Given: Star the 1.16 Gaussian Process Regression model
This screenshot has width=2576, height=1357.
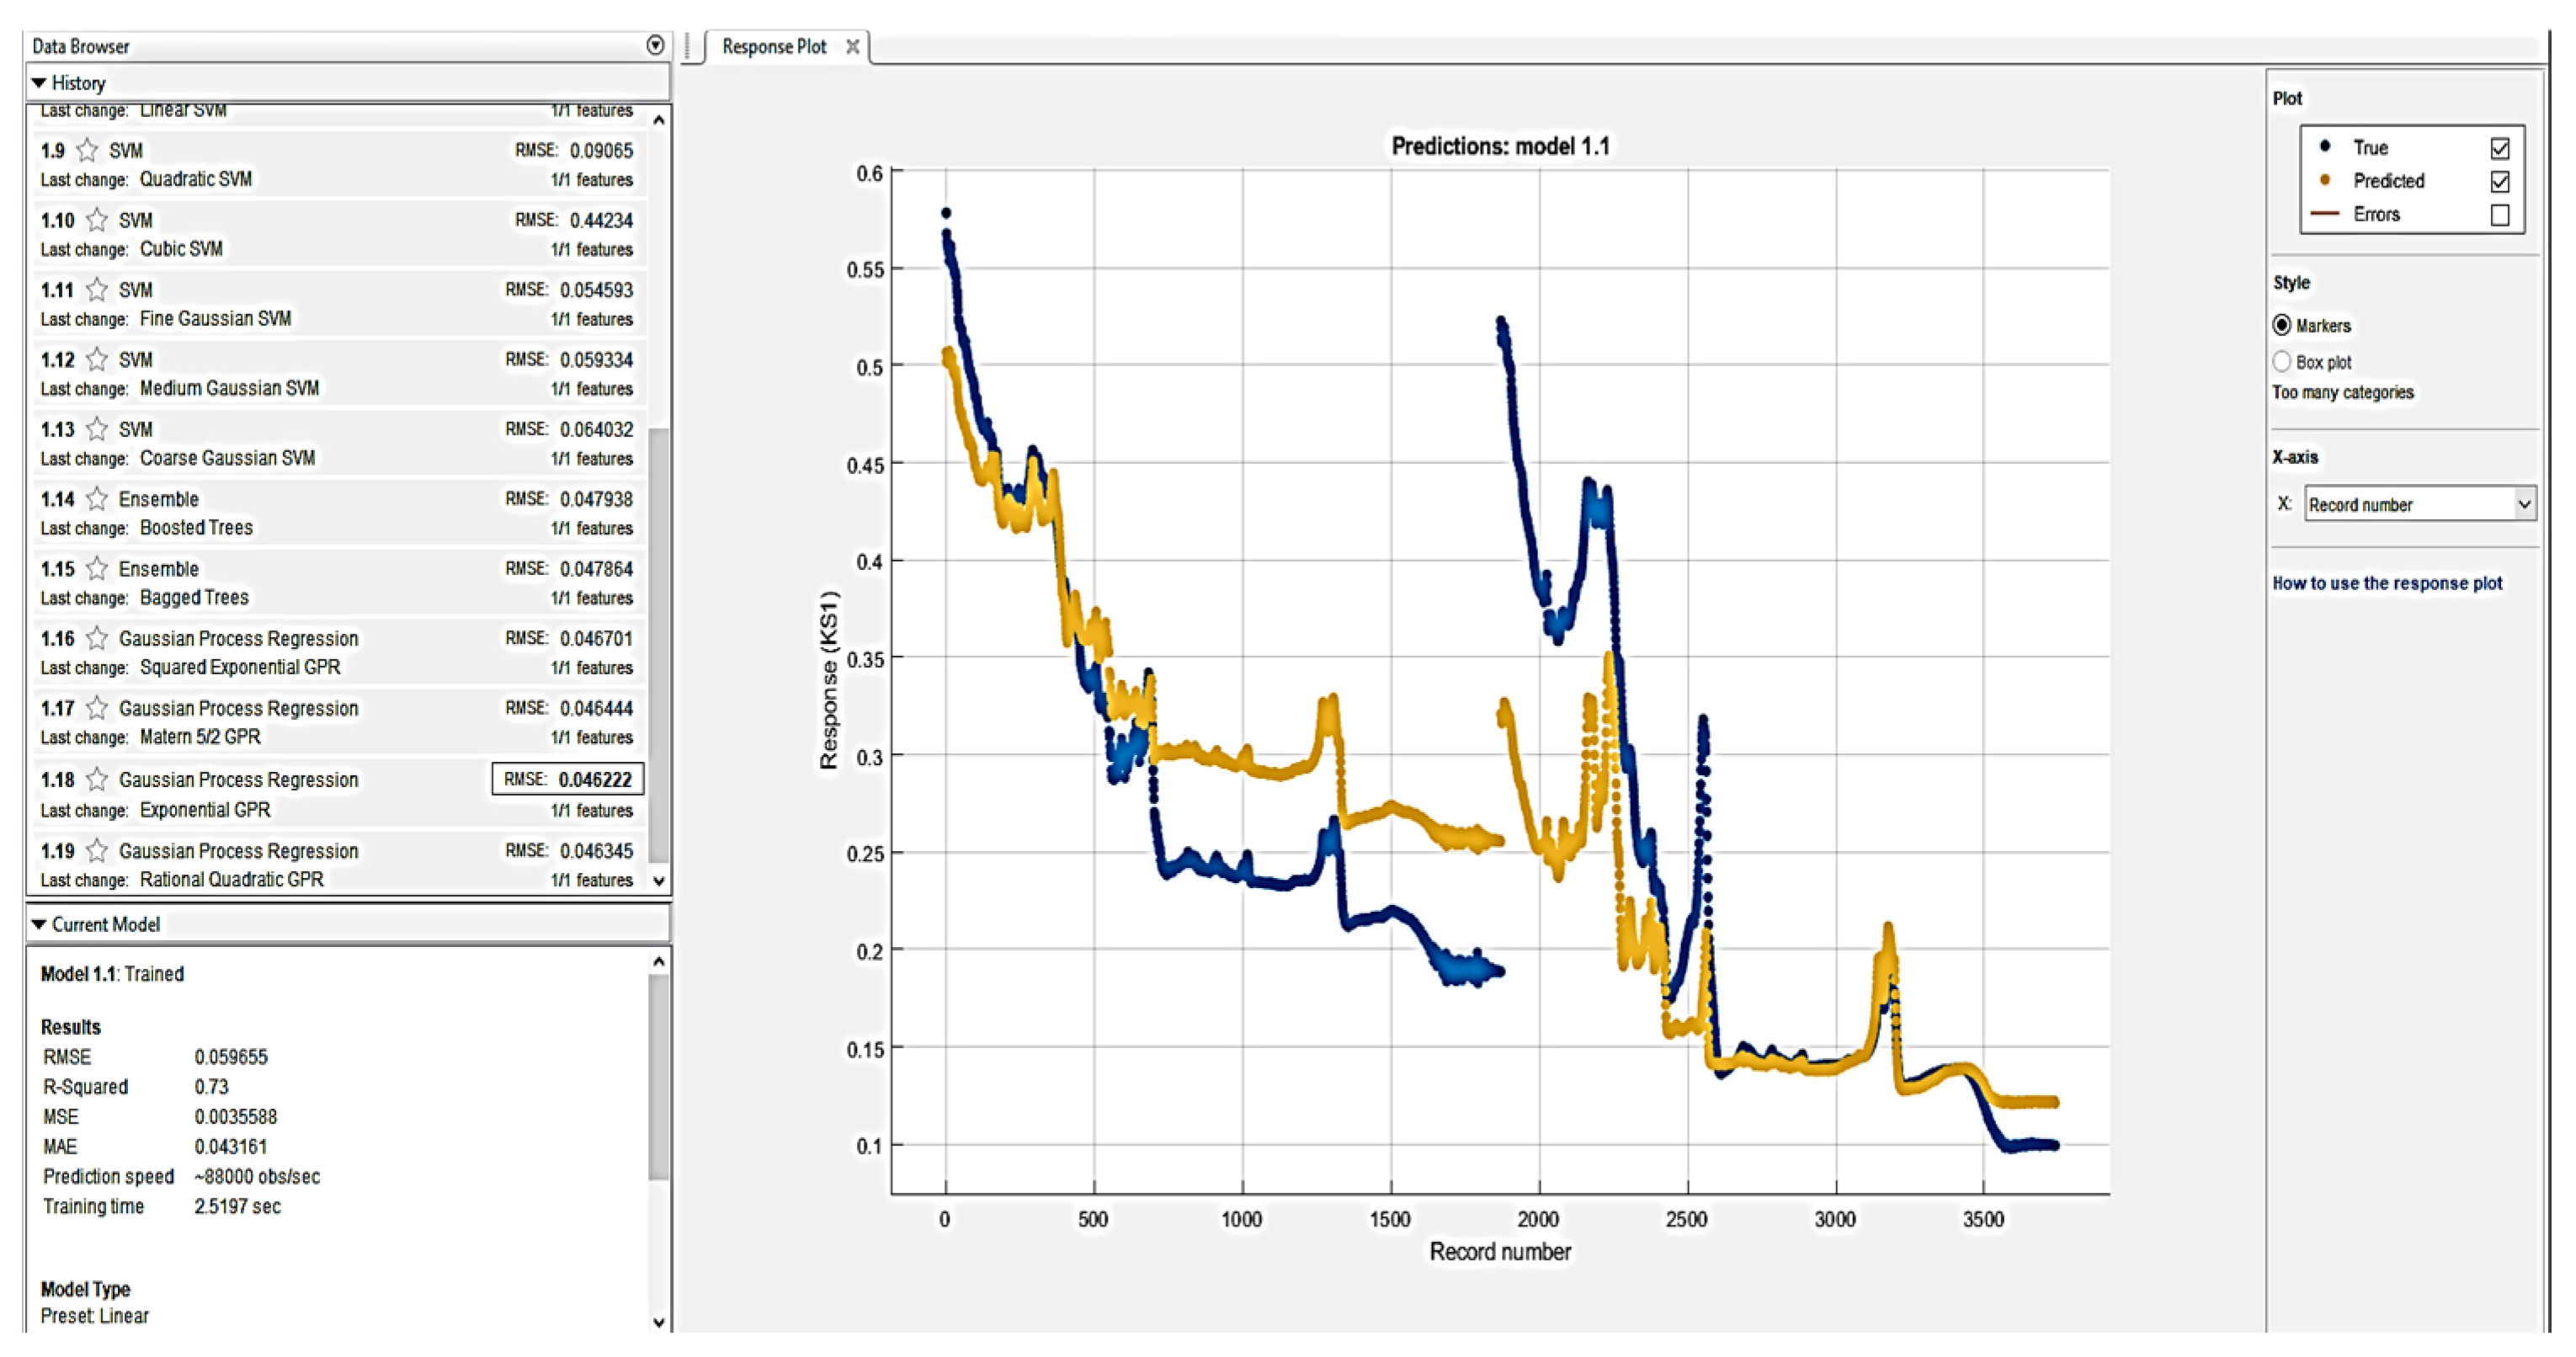Looking at the screenshot, I should pos(97,638).
